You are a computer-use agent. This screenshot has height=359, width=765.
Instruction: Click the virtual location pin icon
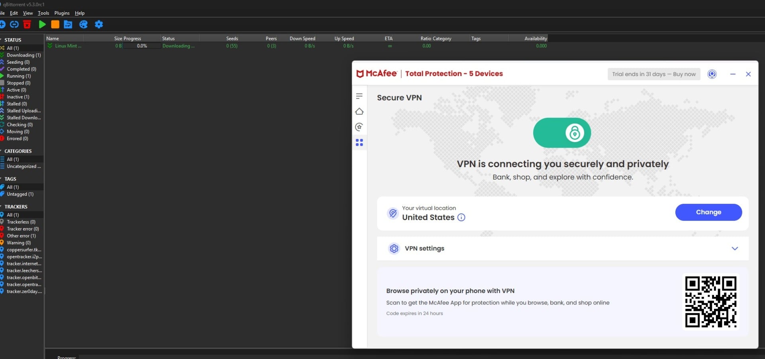393,213
